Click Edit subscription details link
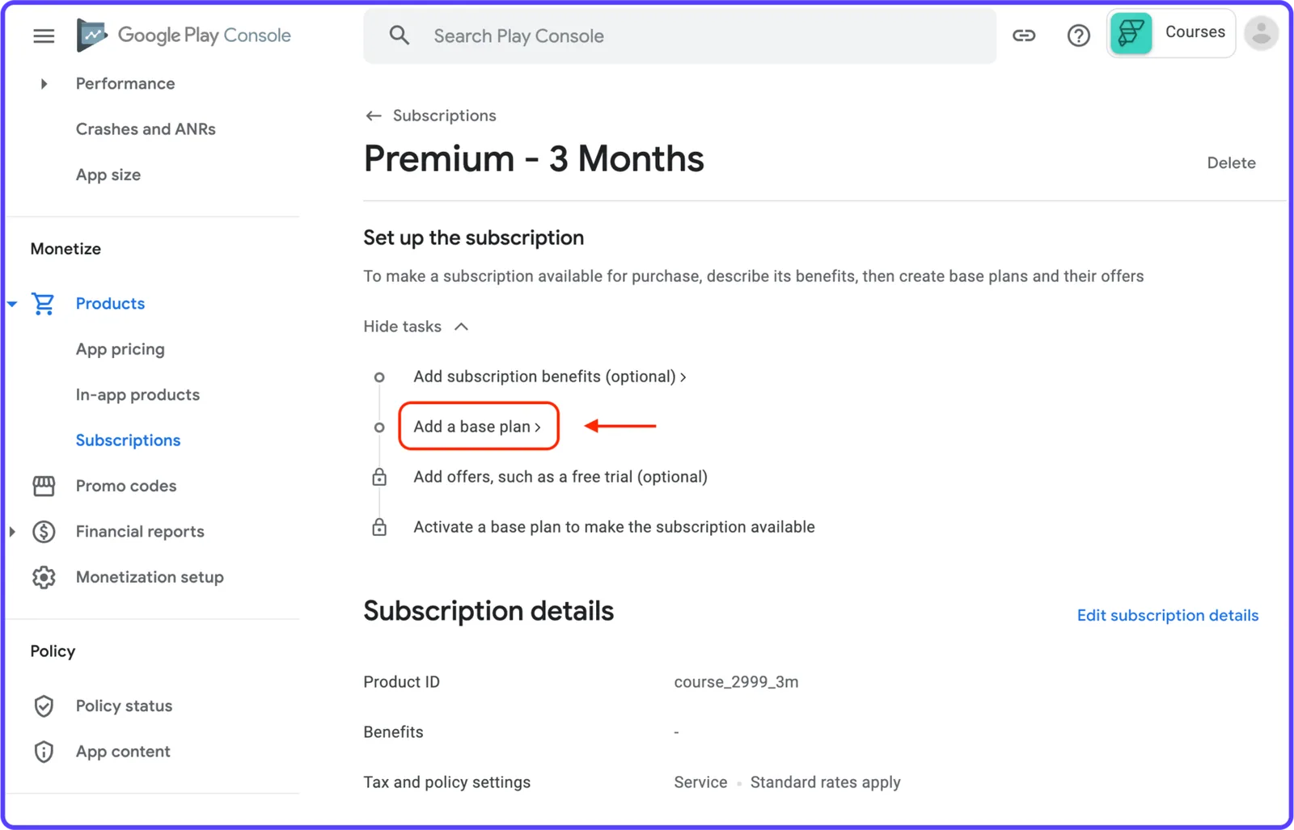Viewport: 1294px width, 830px height. [x=1167, y=616]
